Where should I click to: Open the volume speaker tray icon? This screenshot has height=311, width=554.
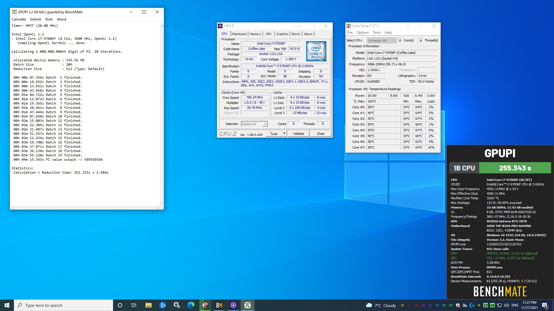pos(506,306)
